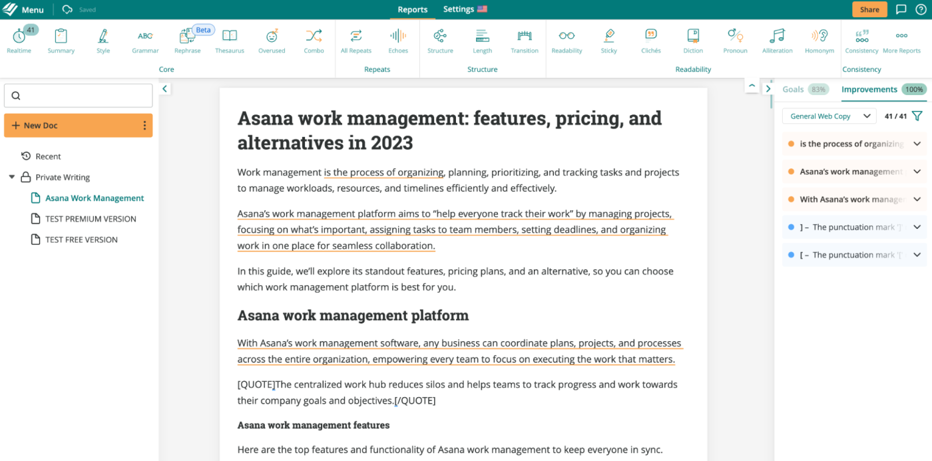Viewport: 932px width, 461px height.
Task: Open the Echoes repeats report
Action: [x=398, y=40]
